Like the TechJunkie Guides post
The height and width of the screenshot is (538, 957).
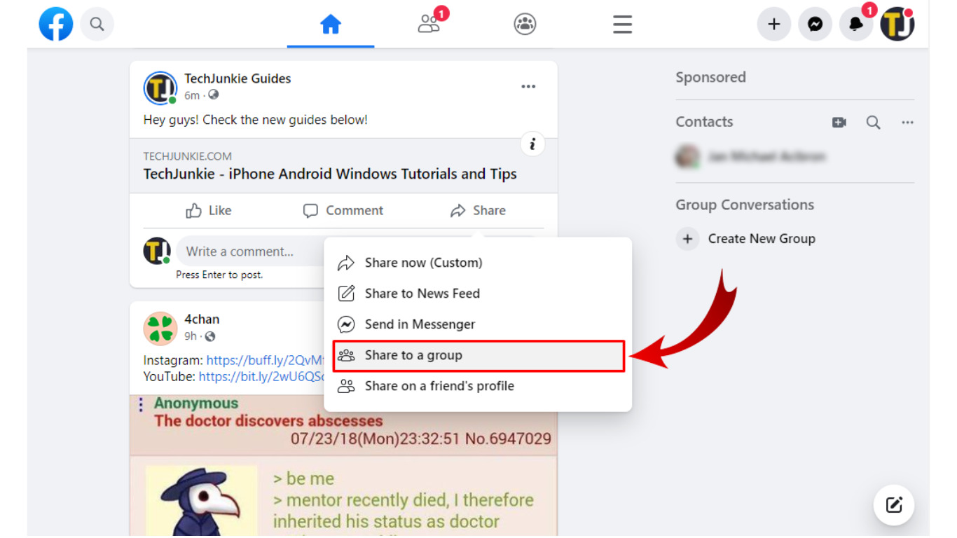coord(209,211)
